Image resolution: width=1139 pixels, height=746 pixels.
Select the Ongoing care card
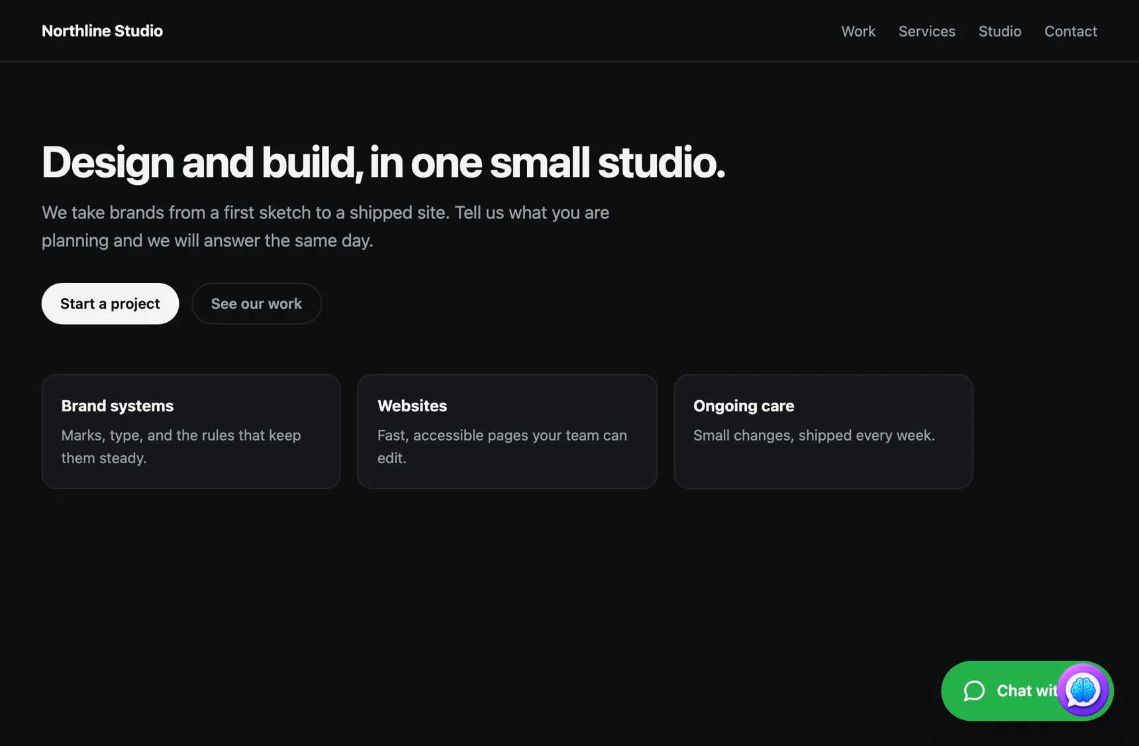pos(823,431)
